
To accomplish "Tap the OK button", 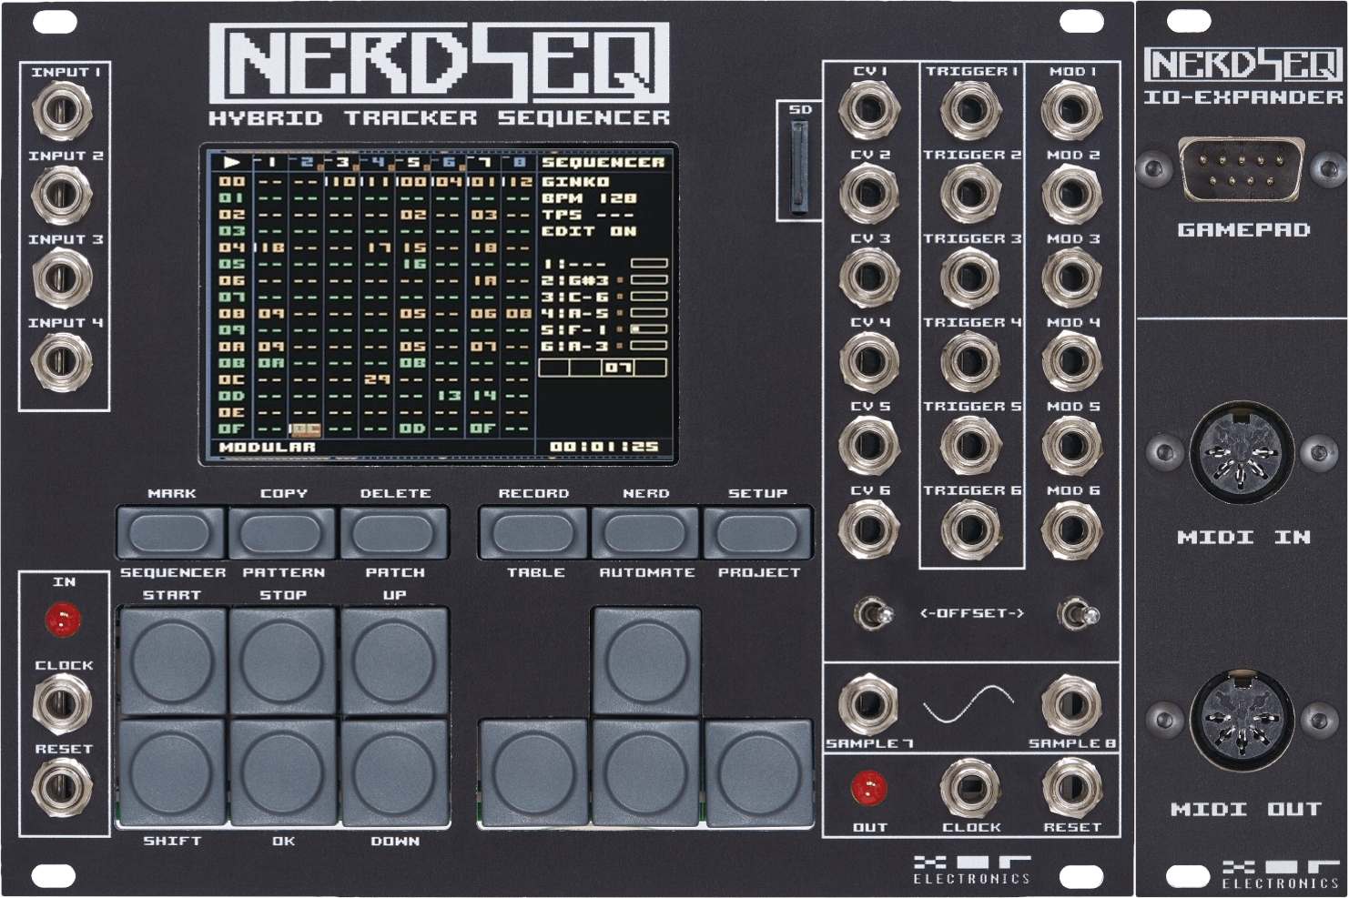I will click(283, 772).
